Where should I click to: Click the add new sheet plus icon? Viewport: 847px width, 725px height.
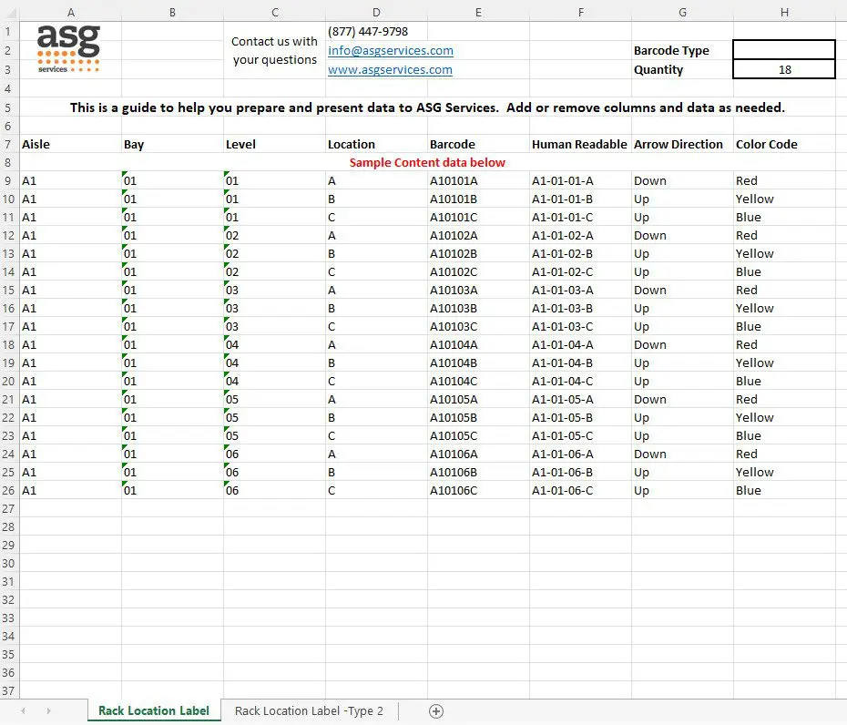(x=435, y=711)
